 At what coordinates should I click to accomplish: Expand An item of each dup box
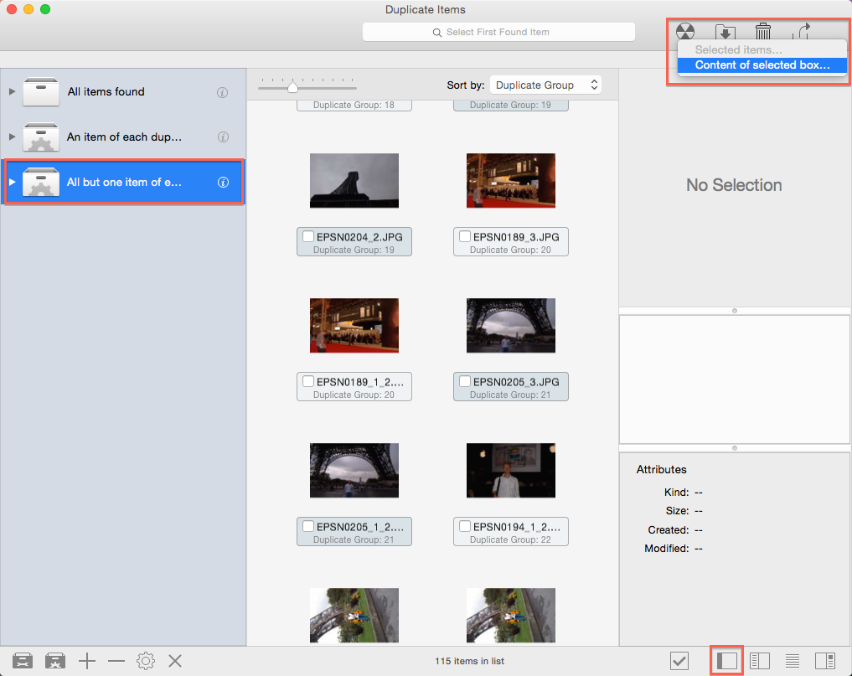coord(12,137)
